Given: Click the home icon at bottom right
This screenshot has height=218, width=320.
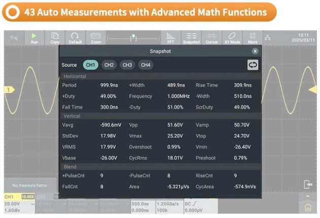Looking at the screenshot, I should [x=308, y=207].
